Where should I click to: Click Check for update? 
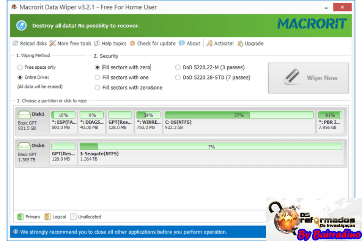click(x=152, y=43)
